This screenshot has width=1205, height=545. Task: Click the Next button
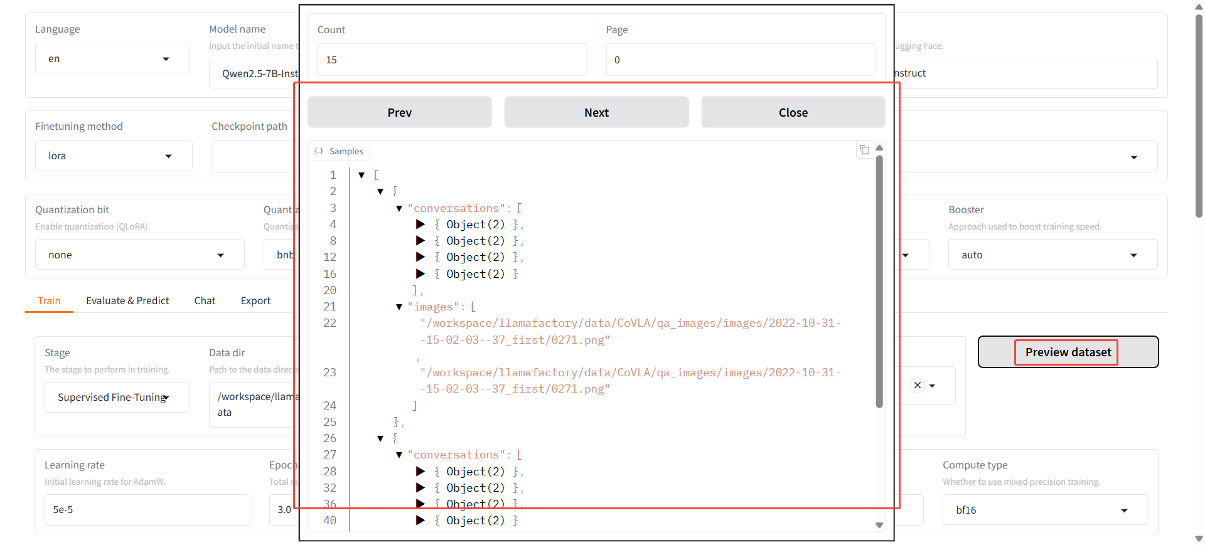596,112
